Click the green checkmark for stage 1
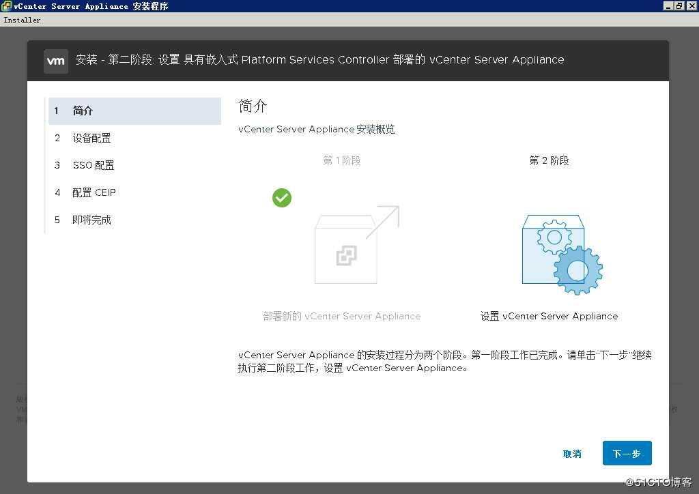This screenshot has height=494, width=699. (282, 198)
